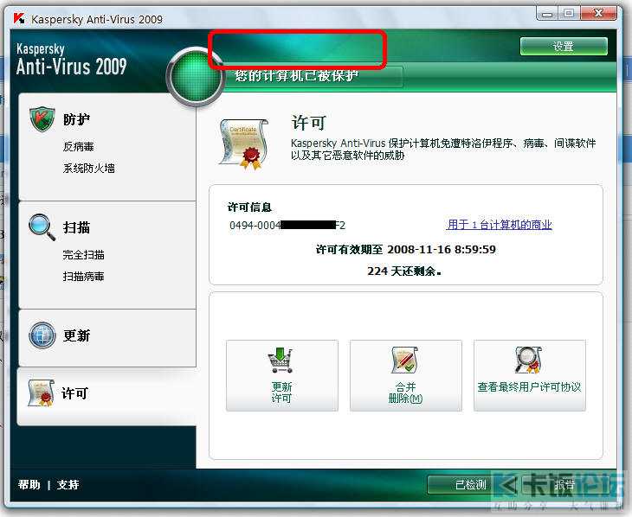The height and width of the screenshot is (517, 632).
Task: Open the 设置 settings button
Action: [564, 47]
